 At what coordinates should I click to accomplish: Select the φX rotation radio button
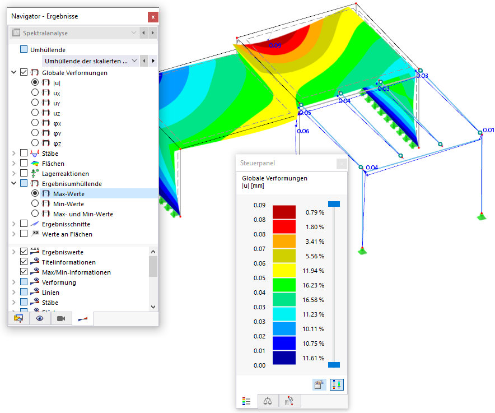pos(35,123)
